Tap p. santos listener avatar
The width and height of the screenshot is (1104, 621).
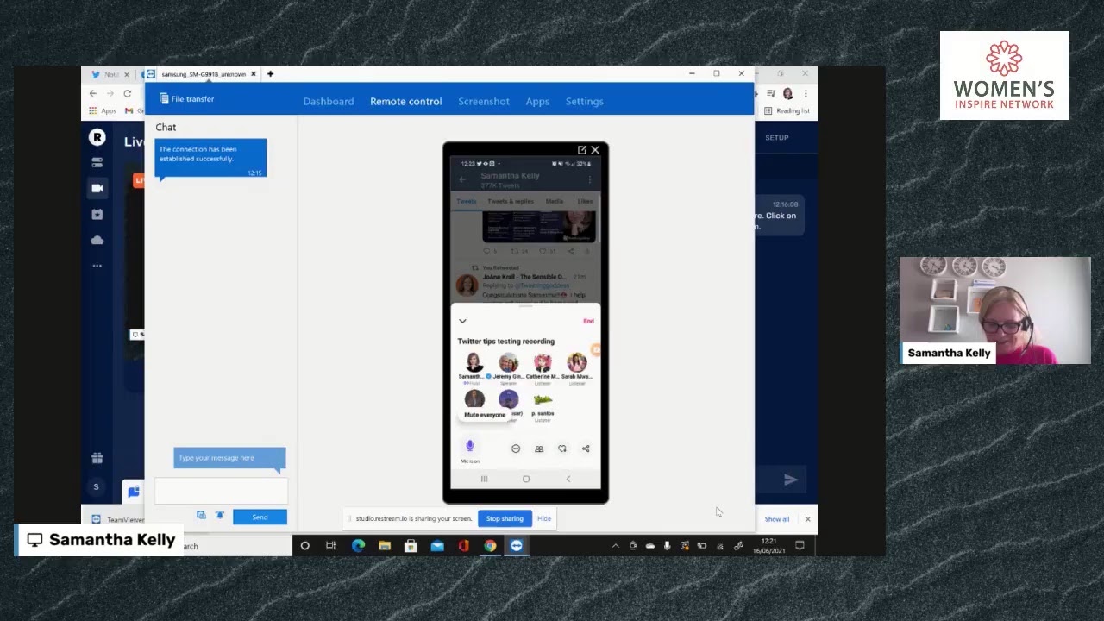point(543,399)
